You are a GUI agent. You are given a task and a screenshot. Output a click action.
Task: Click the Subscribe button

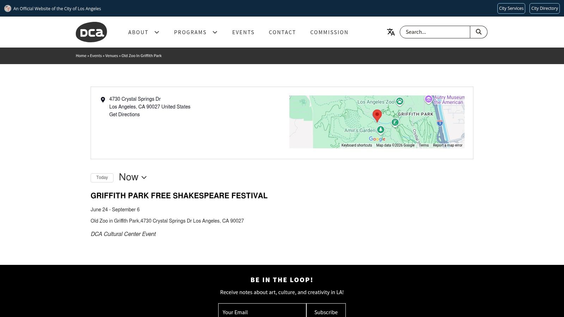point(326,312)
